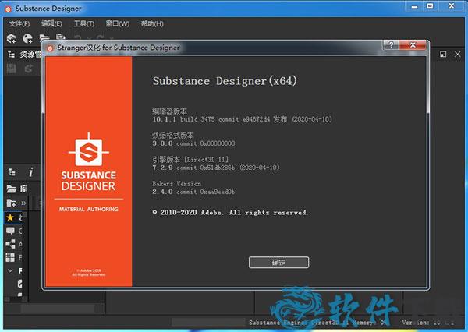Click the float panel icon at top right
The height and width of the screenshot is (332, 468).
tap(442, 55)
